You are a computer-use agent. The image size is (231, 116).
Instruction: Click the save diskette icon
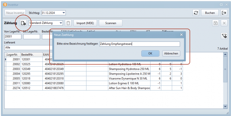pos(215,23)
